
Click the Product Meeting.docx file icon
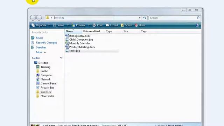tap(67, 47)
